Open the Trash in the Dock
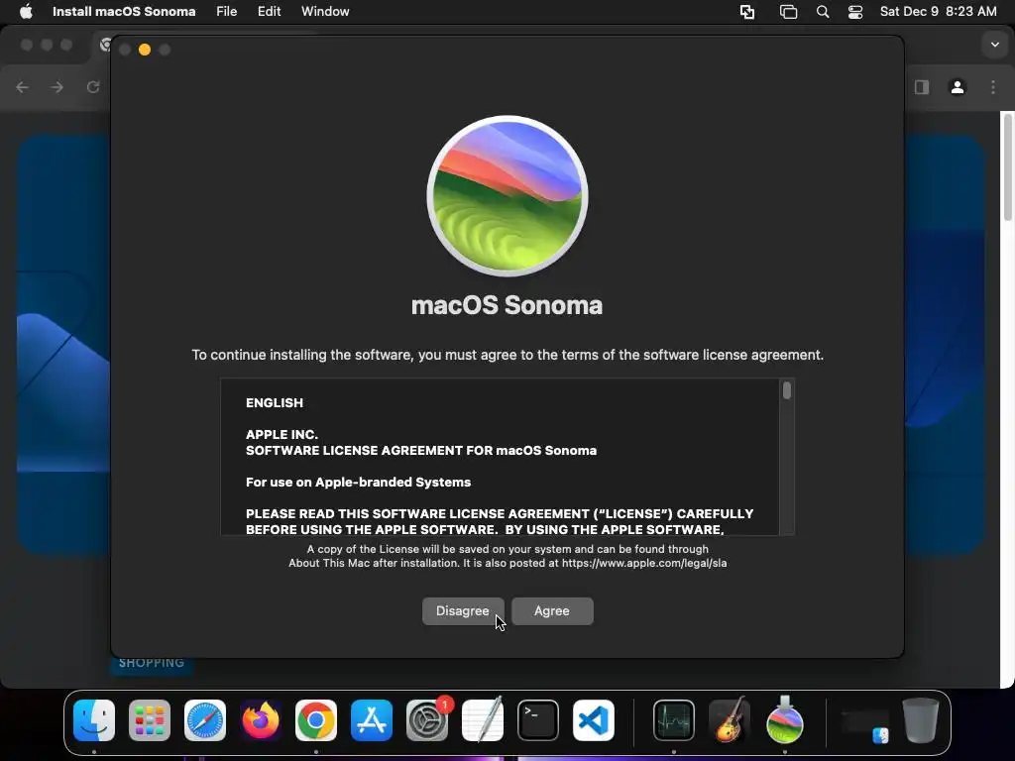 pyautogui.click(x=921, y=720)
